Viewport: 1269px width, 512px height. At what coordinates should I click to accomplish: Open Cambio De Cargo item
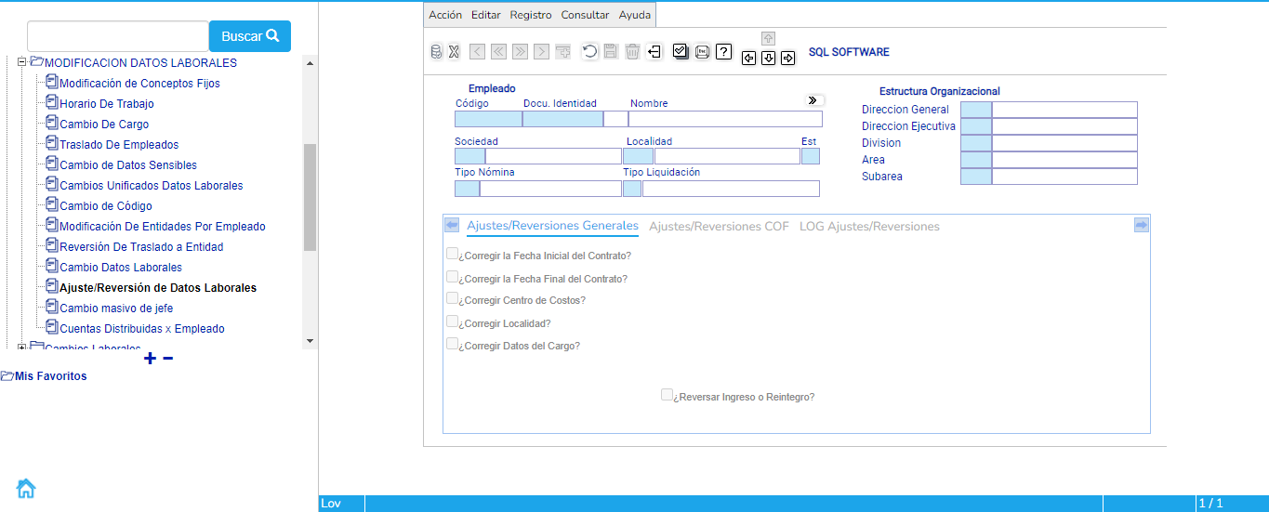tap(104, 125)
